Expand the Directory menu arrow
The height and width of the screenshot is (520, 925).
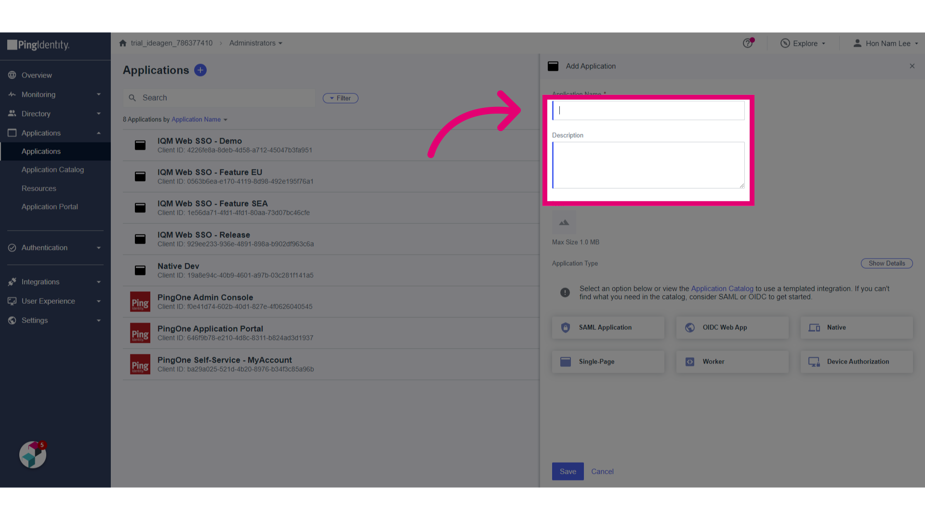coord(99,114)
